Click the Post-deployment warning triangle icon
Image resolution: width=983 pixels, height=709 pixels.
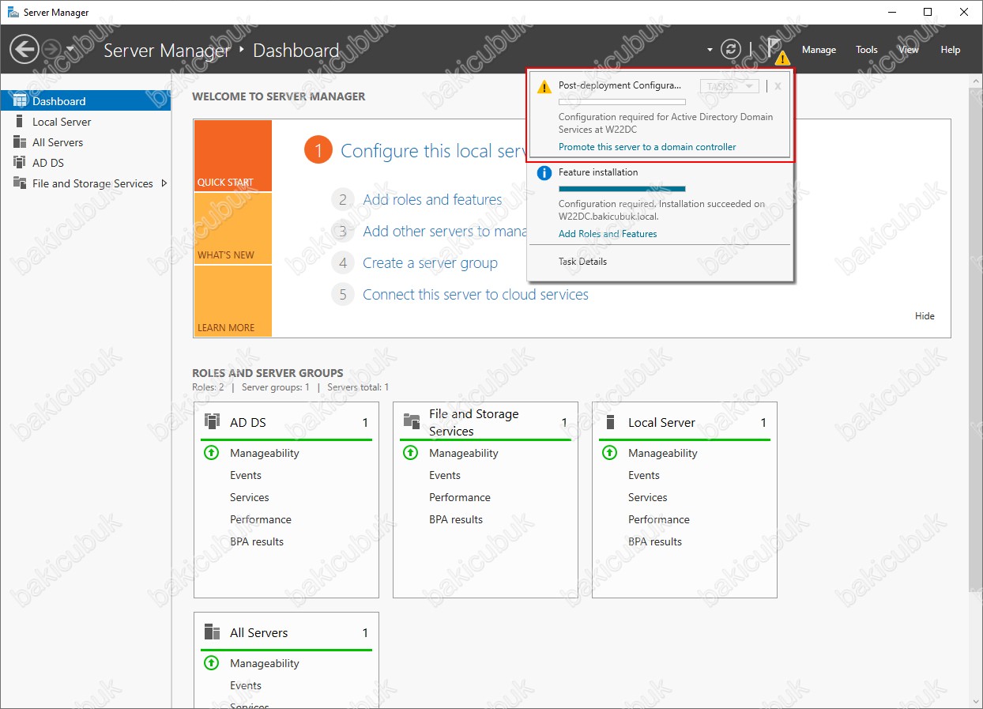[x=544, y=87]
